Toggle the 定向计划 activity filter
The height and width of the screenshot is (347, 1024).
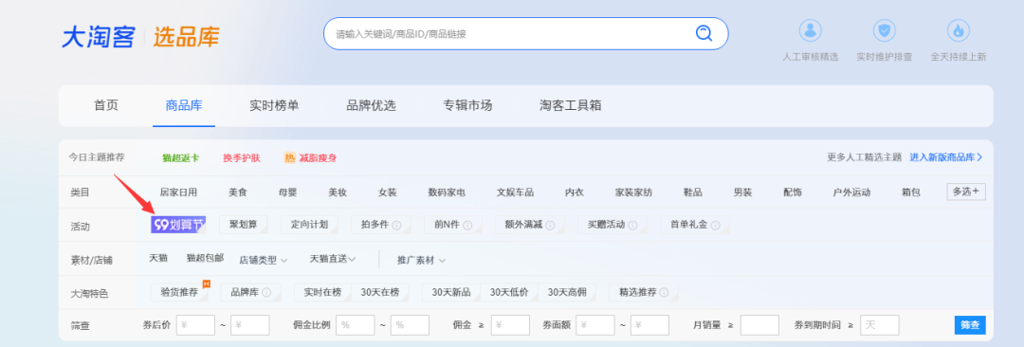pos(309,225)
